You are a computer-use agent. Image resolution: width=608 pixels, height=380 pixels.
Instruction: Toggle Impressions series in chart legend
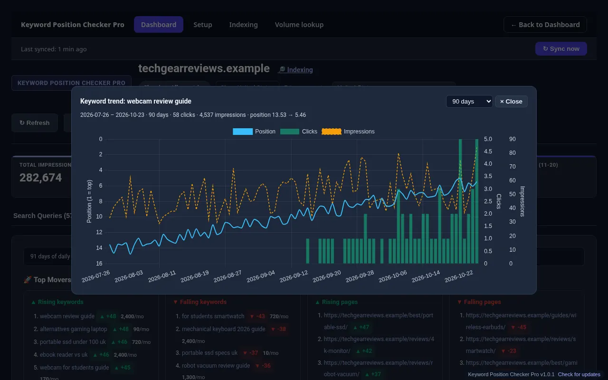click(x=348, y=132)
